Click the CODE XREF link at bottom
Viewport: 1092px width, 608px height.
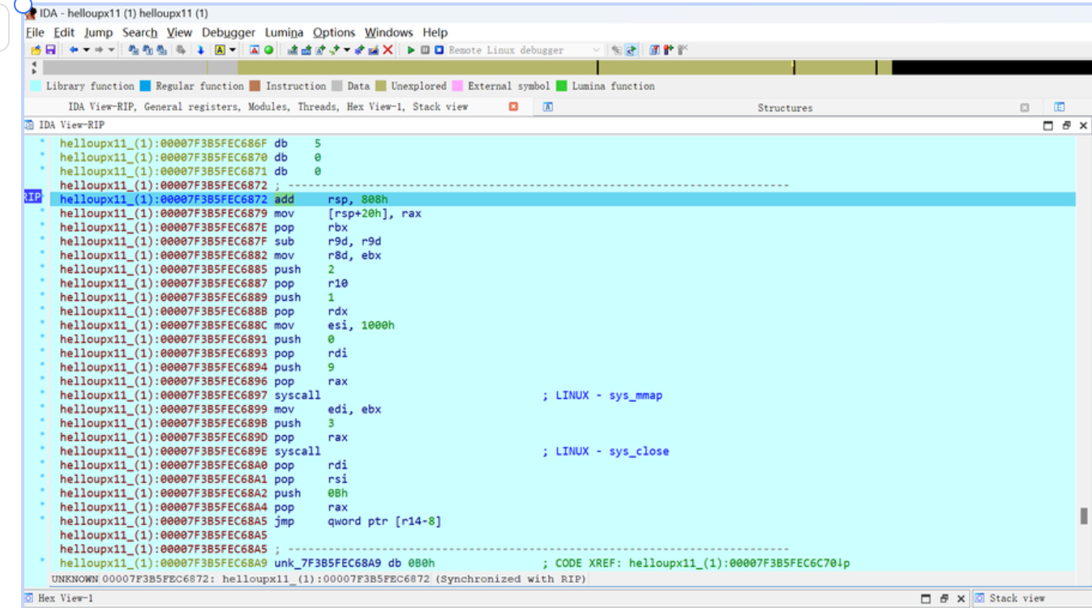point(697,563)
